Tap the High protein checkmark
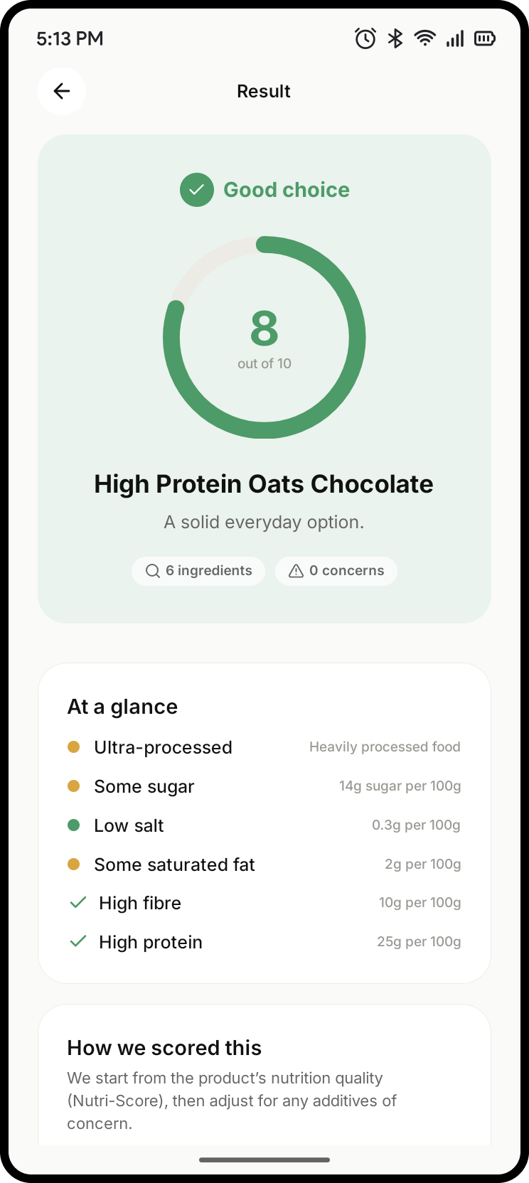Image resolution: width=529 pixels, height=1183 pixels. click(x=78, y=942)
